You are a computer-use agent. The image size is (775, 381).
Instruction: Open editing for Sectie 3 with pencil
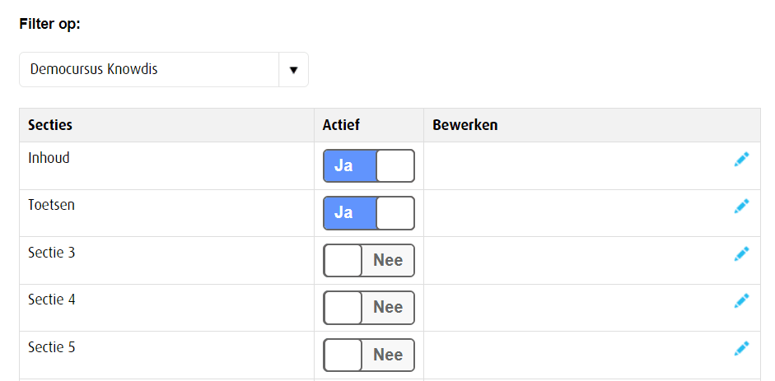click(741, 253)
